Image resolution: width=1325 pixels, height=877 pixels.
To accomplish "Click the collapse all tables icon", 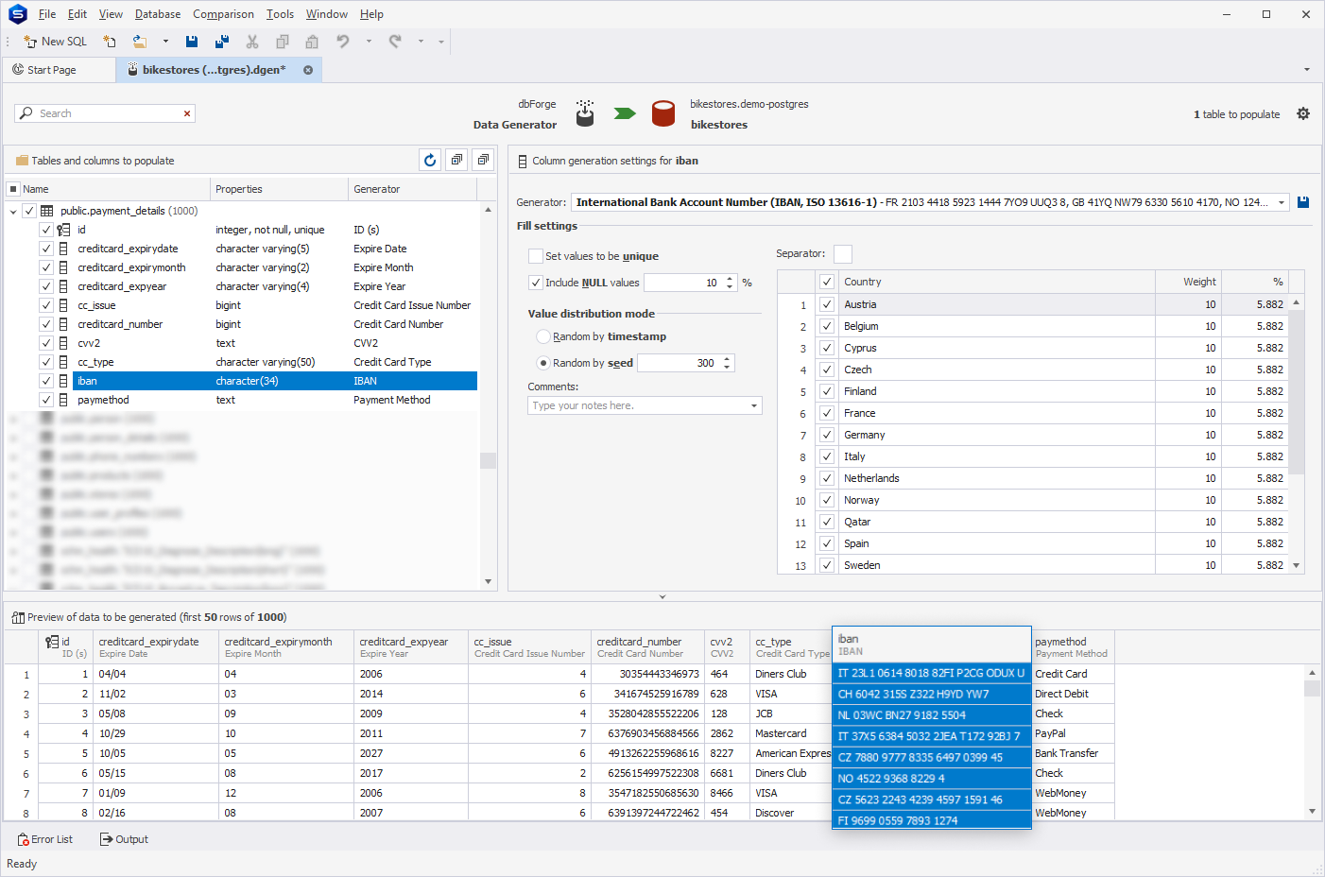I will [x=483, y=161].
